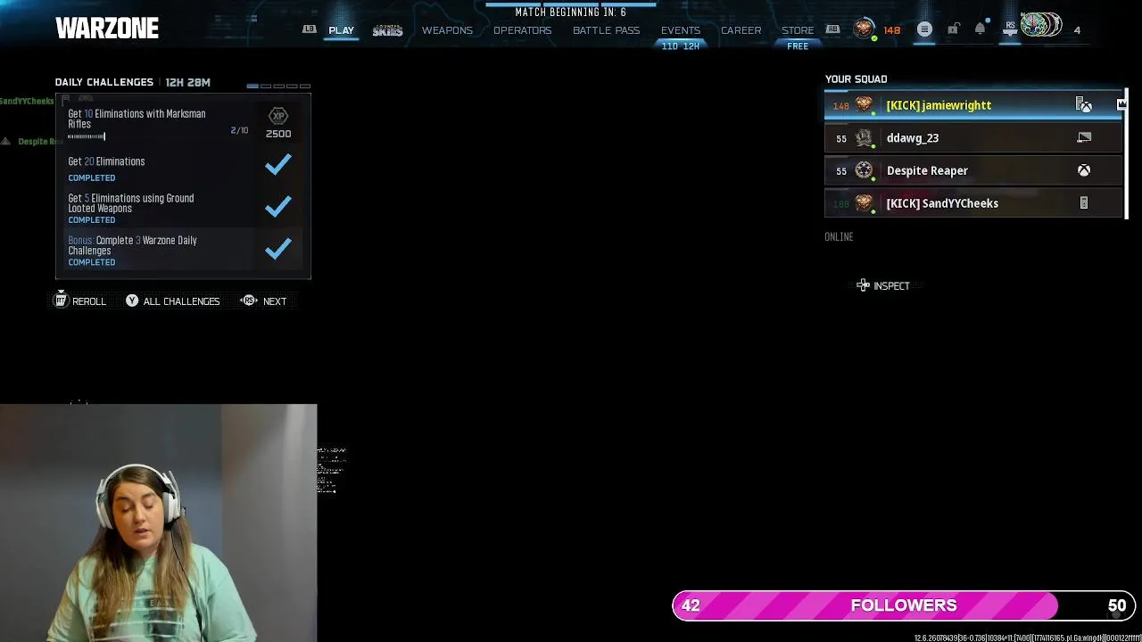Click the WARZONE logo
Viewport: 1142px width, 642px height.
click(107, 29)
